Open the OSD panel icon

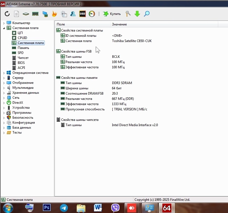click(x=82, y=14)
